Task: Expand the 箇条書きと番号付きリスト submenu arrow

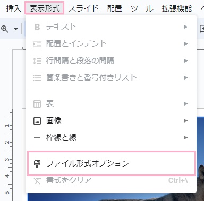Action: pyautogui.click(x=185, y=77)
